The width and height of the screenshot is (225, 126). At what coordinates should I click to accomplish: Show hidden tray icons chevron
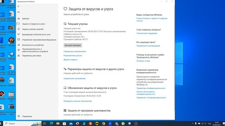[192, 124]
